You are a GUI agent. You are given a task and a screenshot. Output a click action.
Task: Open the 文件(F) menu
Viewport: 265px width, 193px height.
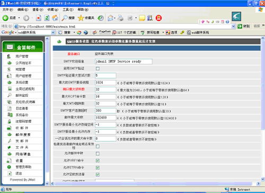pyautogui.click(x=7, y=10)
